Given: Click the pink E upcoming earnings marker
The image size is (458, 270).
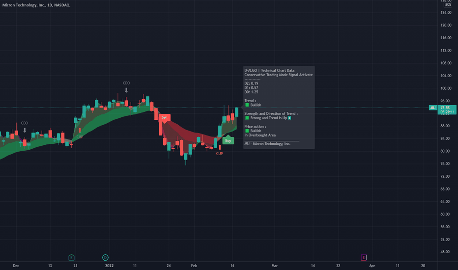Looking at the screenshot, I should (363, 257).
